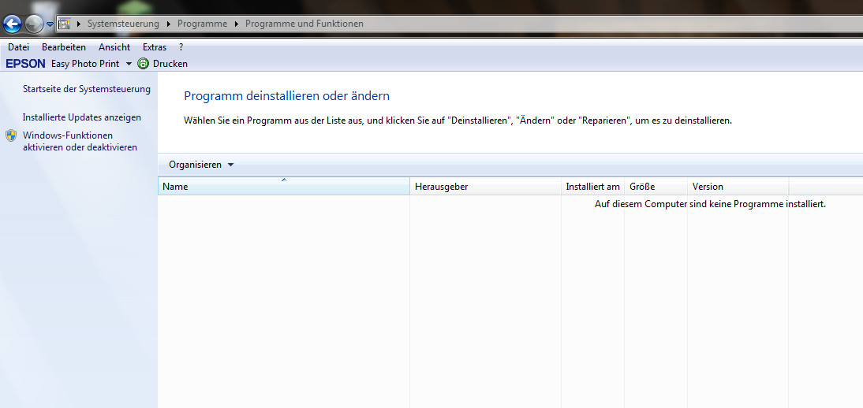Click the Windows-Funktionen shield icon
This screenshot has height=408, width=863.
[11, 135]
